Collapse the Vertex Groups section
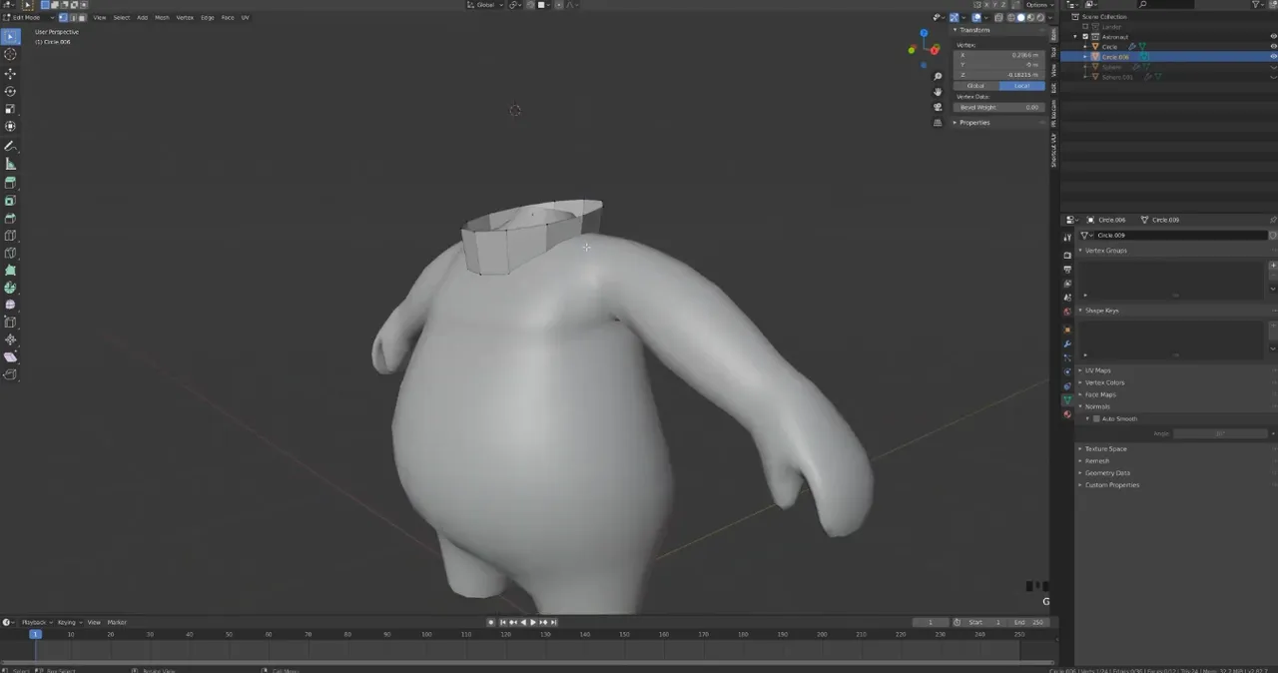1278x673 pixels. (x=1105, y=251)
